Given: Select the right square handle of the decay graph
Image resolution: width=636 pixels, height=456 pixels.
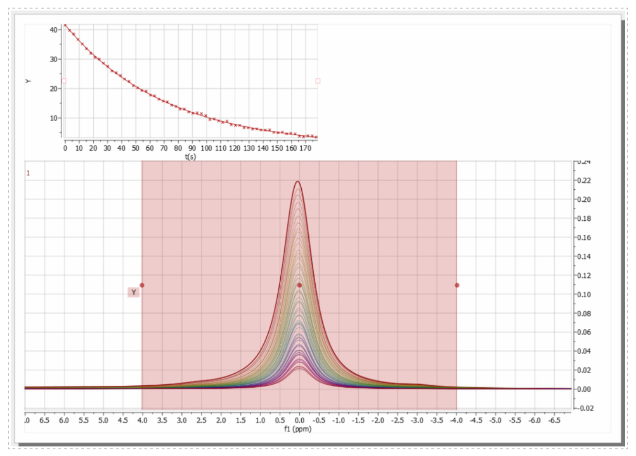Looking at the screenshot, I should [x=318, y=81].
